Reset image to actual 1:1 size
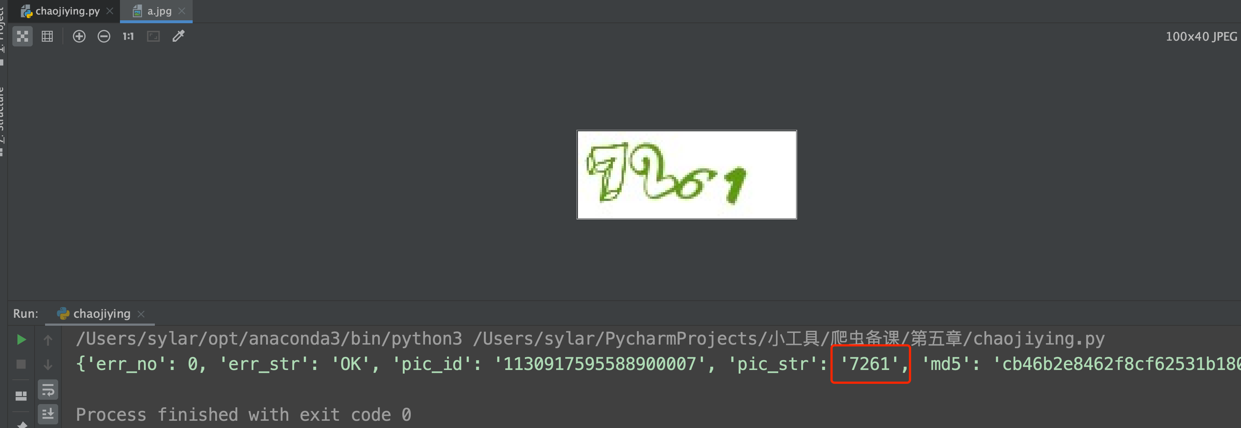Viewport: 1241px width, 428px height. click(128, 37)
